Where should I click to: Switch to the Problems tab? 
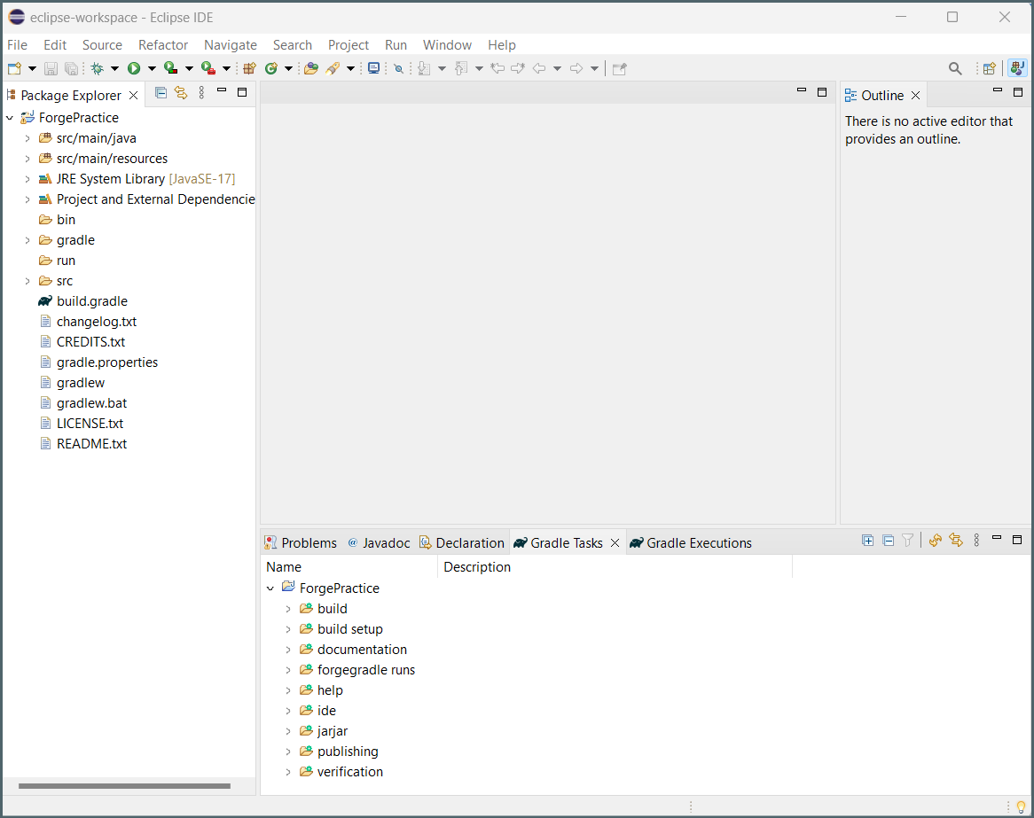(302, 543)
